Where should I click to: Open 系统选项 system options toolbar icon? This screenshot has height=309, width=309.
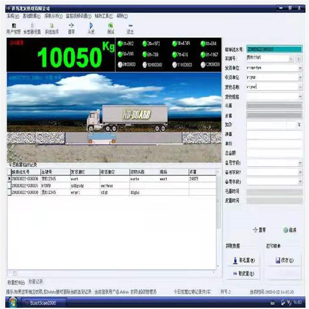coord(51,28)
